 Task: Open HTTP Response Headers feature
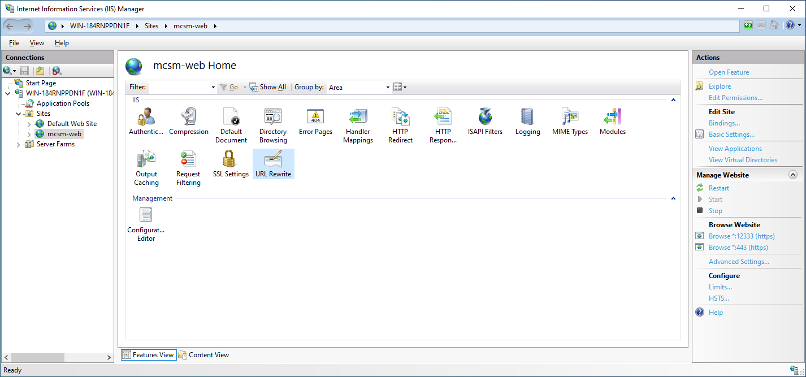pyautogui.click(x=443, y=125)
